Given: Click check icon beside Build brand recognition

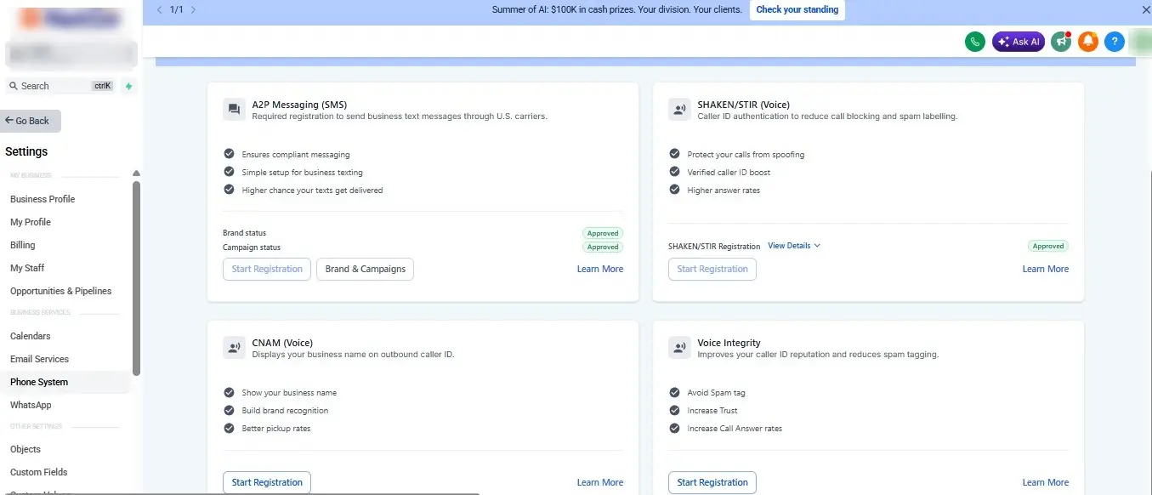Looking at the screenshot, I should point(229,410).
